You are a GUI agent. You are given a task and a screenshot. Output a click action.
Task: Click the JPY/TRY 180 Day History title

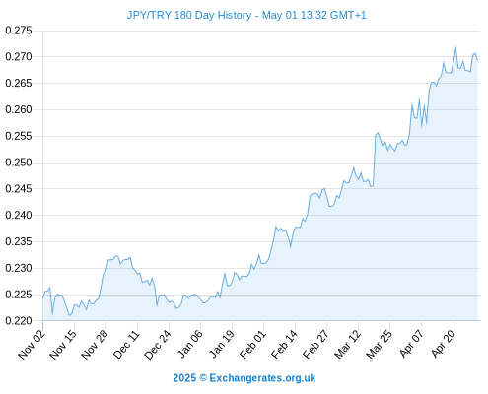pos(246,15)
